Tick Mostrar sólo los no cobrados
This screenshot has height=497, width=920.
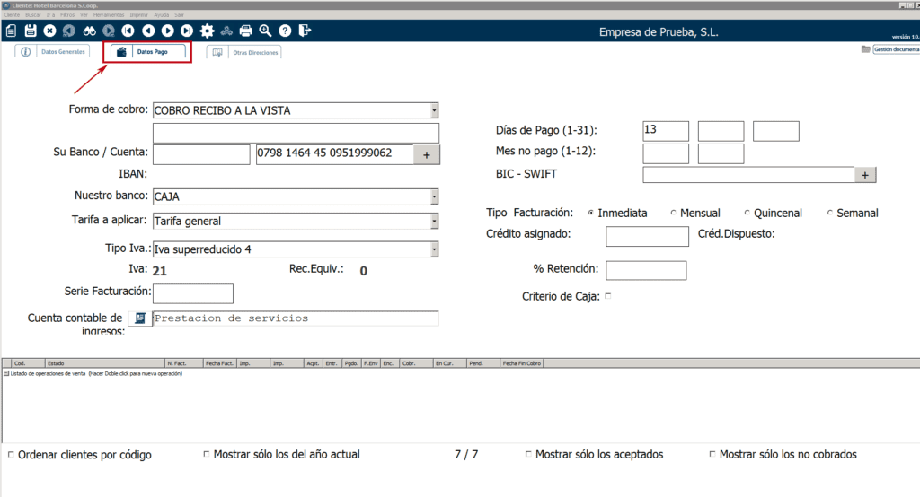(712, 455)
